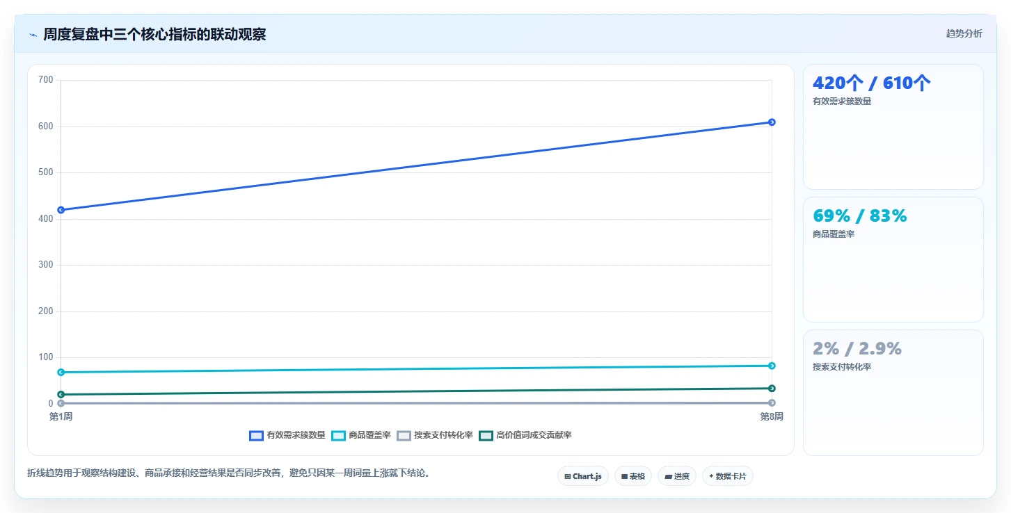
Task: Select the blue data point at 第1周
Action: point(61,210)
